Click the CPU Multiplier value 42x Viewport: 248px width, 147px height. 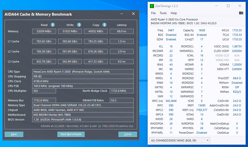(44, 91)
